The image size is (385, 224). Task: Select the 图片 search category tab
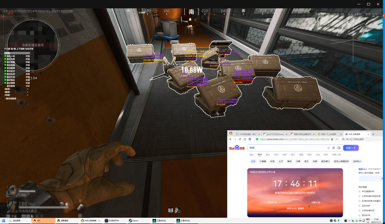268,155
